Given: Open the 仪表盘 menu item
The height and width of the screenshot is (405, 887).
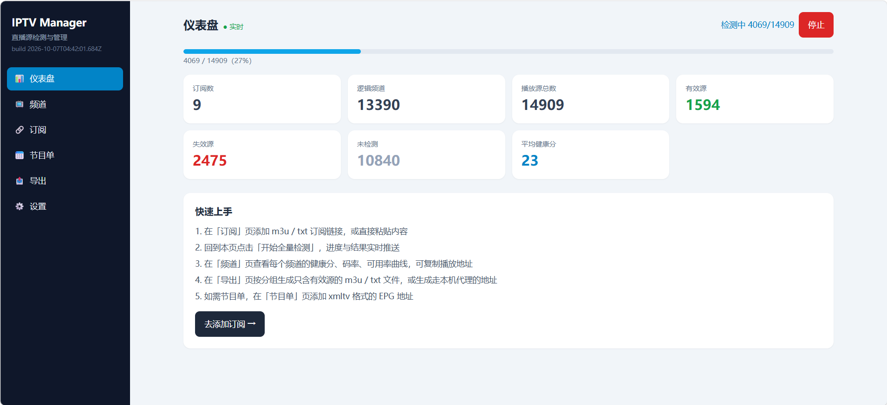Looking at the screenshot, I should coord(65,79).
